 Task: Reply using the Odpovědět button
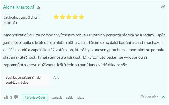[x=35, y=98]
